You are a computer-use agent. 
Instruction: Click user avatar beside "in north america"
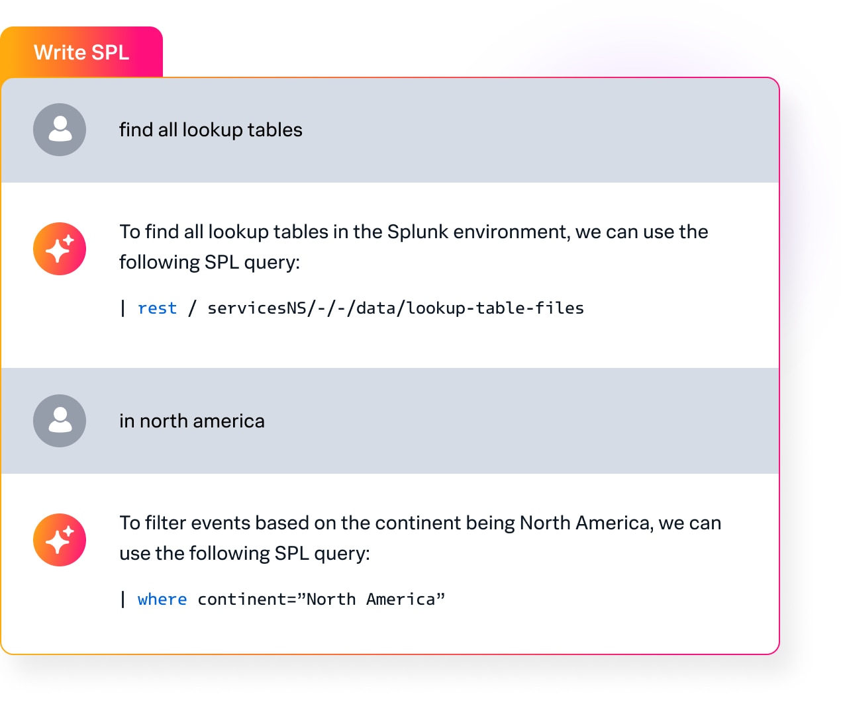[60, 421]
